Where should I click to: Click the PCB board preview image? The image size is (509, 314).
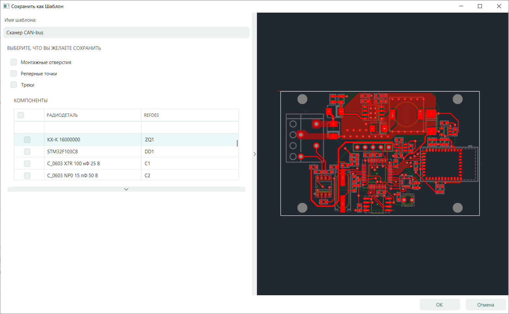(380, 153)
